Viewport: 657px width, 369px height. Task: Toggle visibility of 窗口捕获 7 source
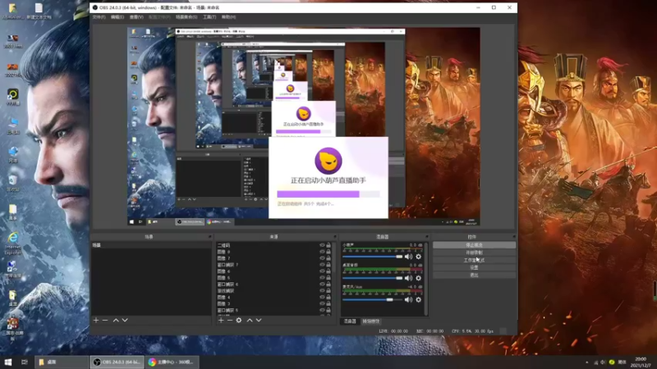(322, 265)
